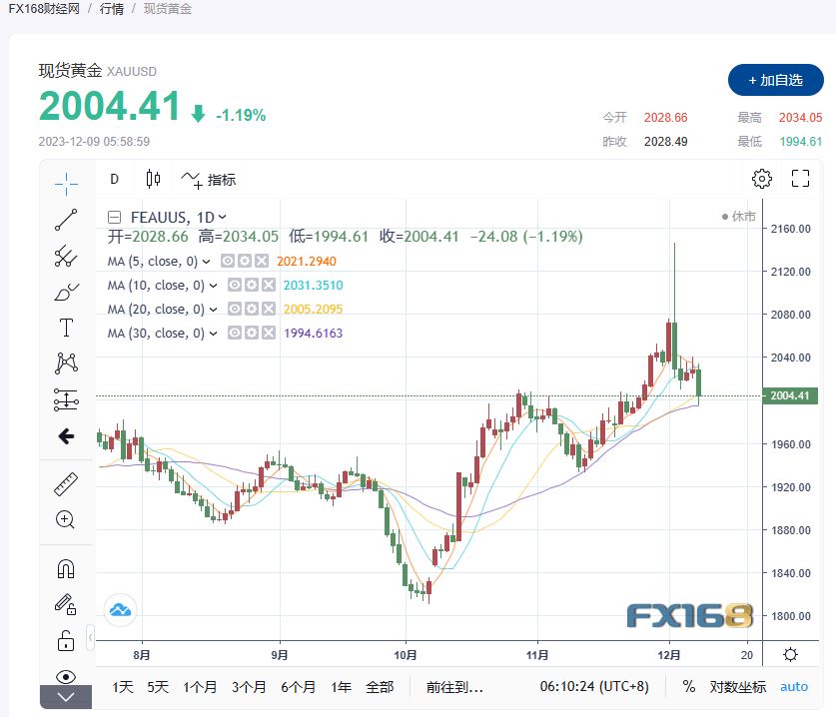Open chart settings gear icon
This screenshot has height=717, width=836.
[x=762, y=179]
